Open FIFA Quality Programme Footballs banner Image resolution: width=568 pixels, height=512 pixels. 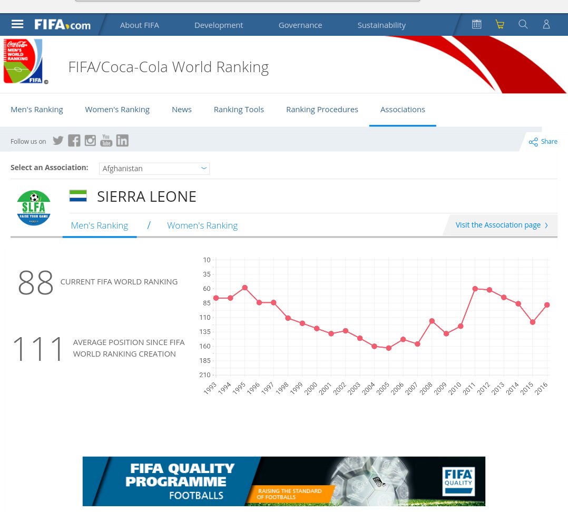283,481
